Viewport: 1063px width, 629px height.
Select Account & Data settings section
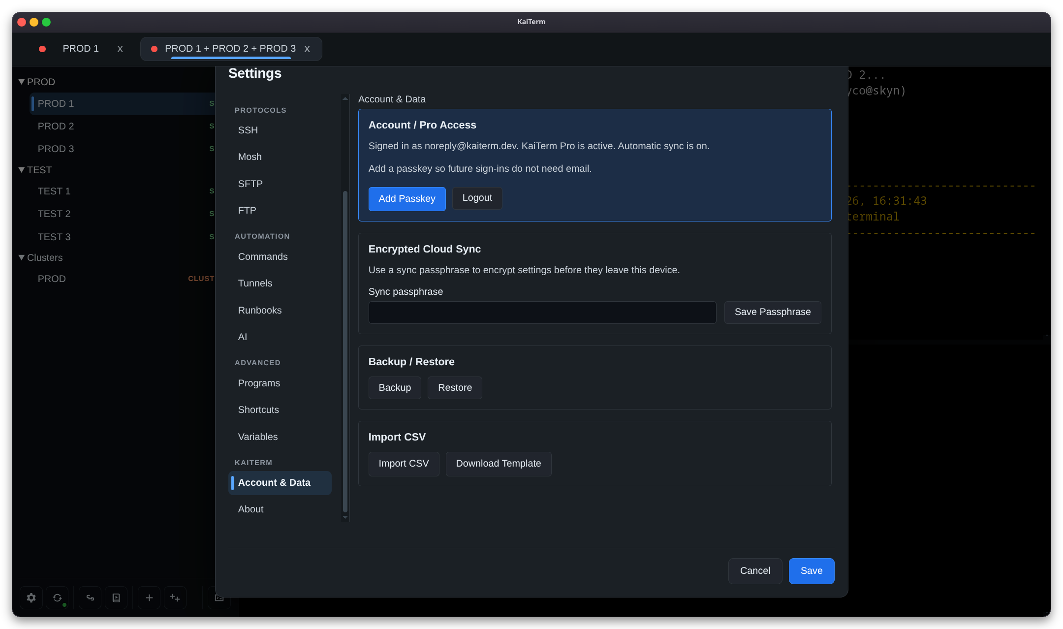pos(280,482)
